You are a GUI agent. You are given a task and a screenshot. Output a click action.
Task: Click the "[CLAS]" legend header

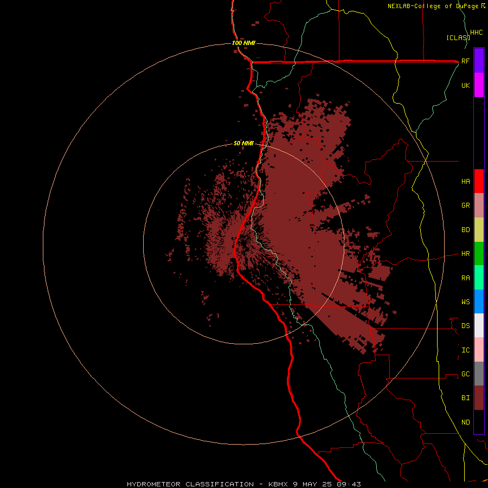[x=458, y=37]
